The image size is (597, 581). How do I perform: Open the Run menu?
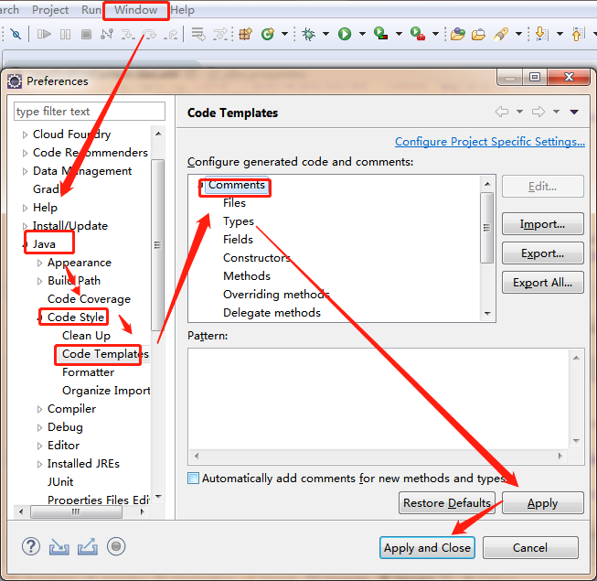pyautogui.click(x=91, y=10)
